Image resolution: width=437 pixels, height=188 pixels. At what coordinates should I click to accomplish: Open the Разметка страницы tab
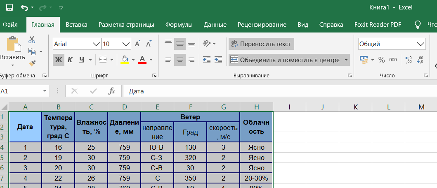(126, 25)
